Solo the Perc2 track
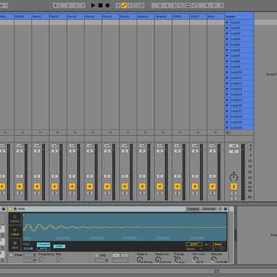 55,193
